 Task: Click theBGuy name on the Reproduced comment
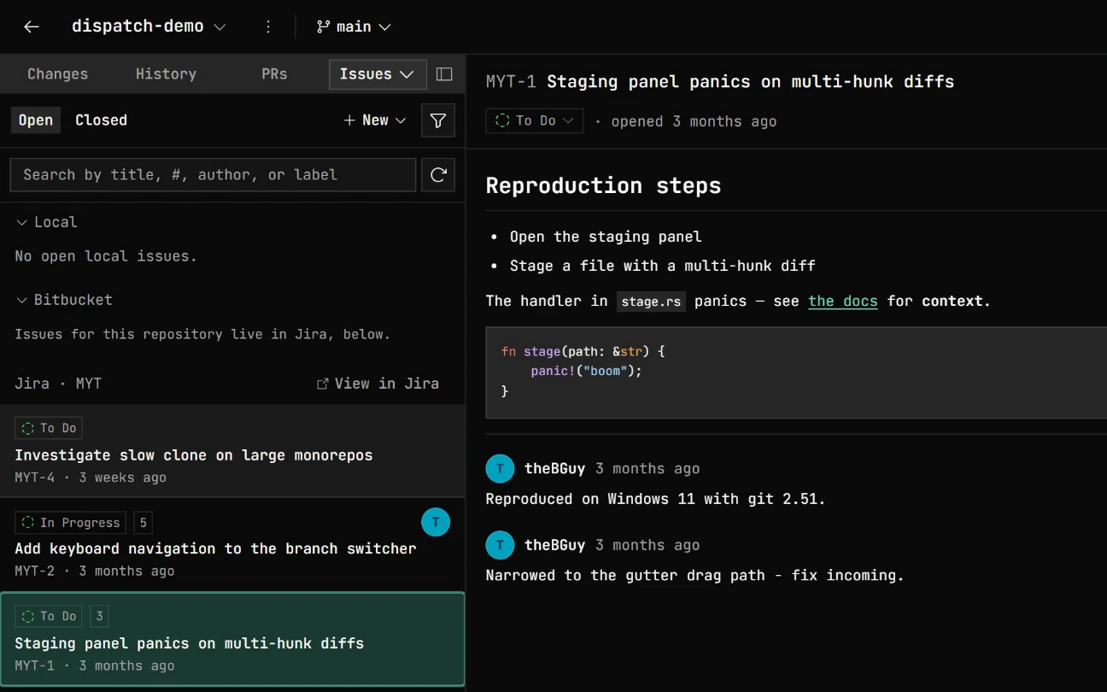pyautogui.click(x=555, y=468)
